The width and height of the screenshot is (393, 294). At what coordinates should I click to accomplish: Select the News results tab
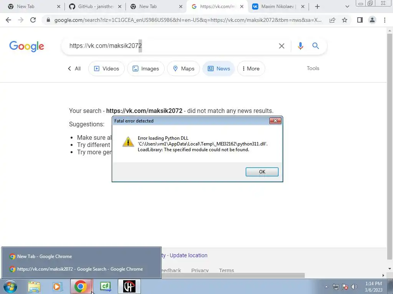[218, 69]
